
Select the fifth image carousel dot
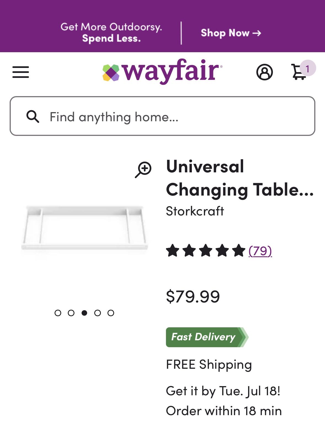111,313
